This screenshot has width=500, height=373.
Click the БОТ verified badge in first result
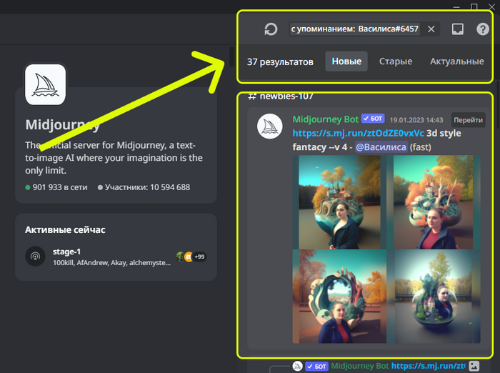tap(373, 119)
